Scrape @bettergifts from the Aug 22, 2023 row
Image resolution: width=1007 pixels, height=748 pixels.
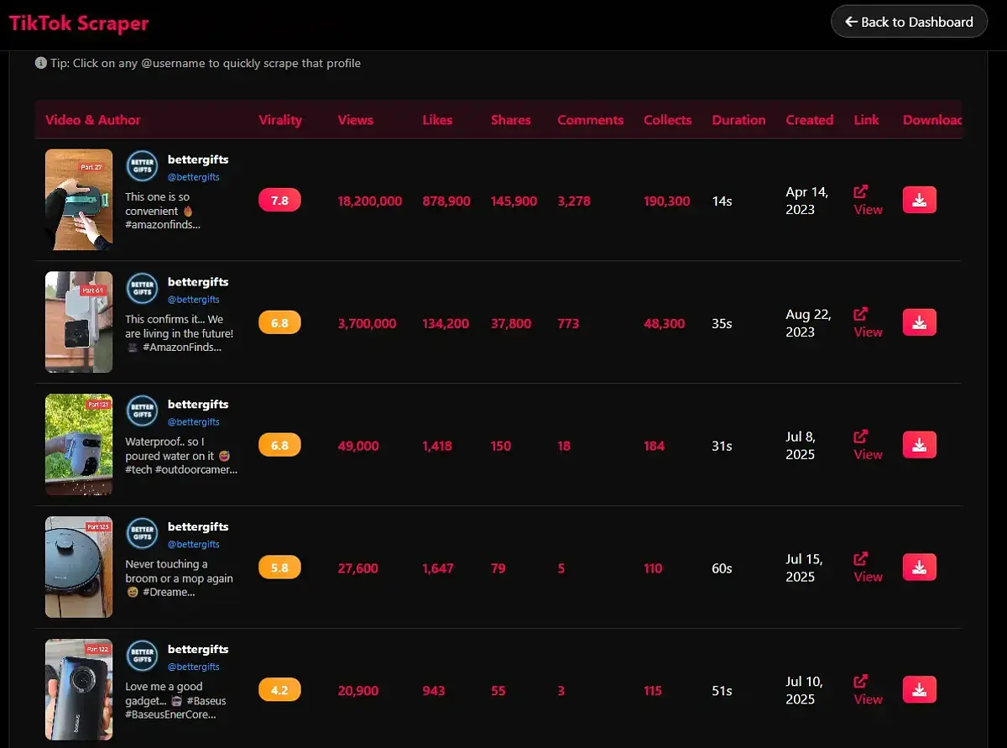pos(194,300)
